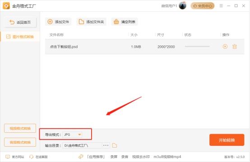250x162 pixels.
Task: Start converting the psd file with play icon
Action: pyautogui.click(x=225, y=47)
